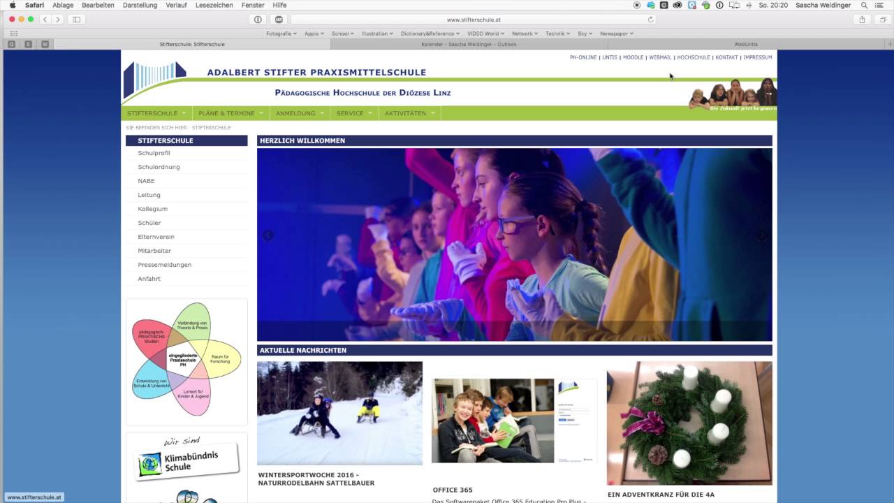Open the Elternverein sidebar link
The width and height of the screenshot is (894, 503).
pos(156,237)
